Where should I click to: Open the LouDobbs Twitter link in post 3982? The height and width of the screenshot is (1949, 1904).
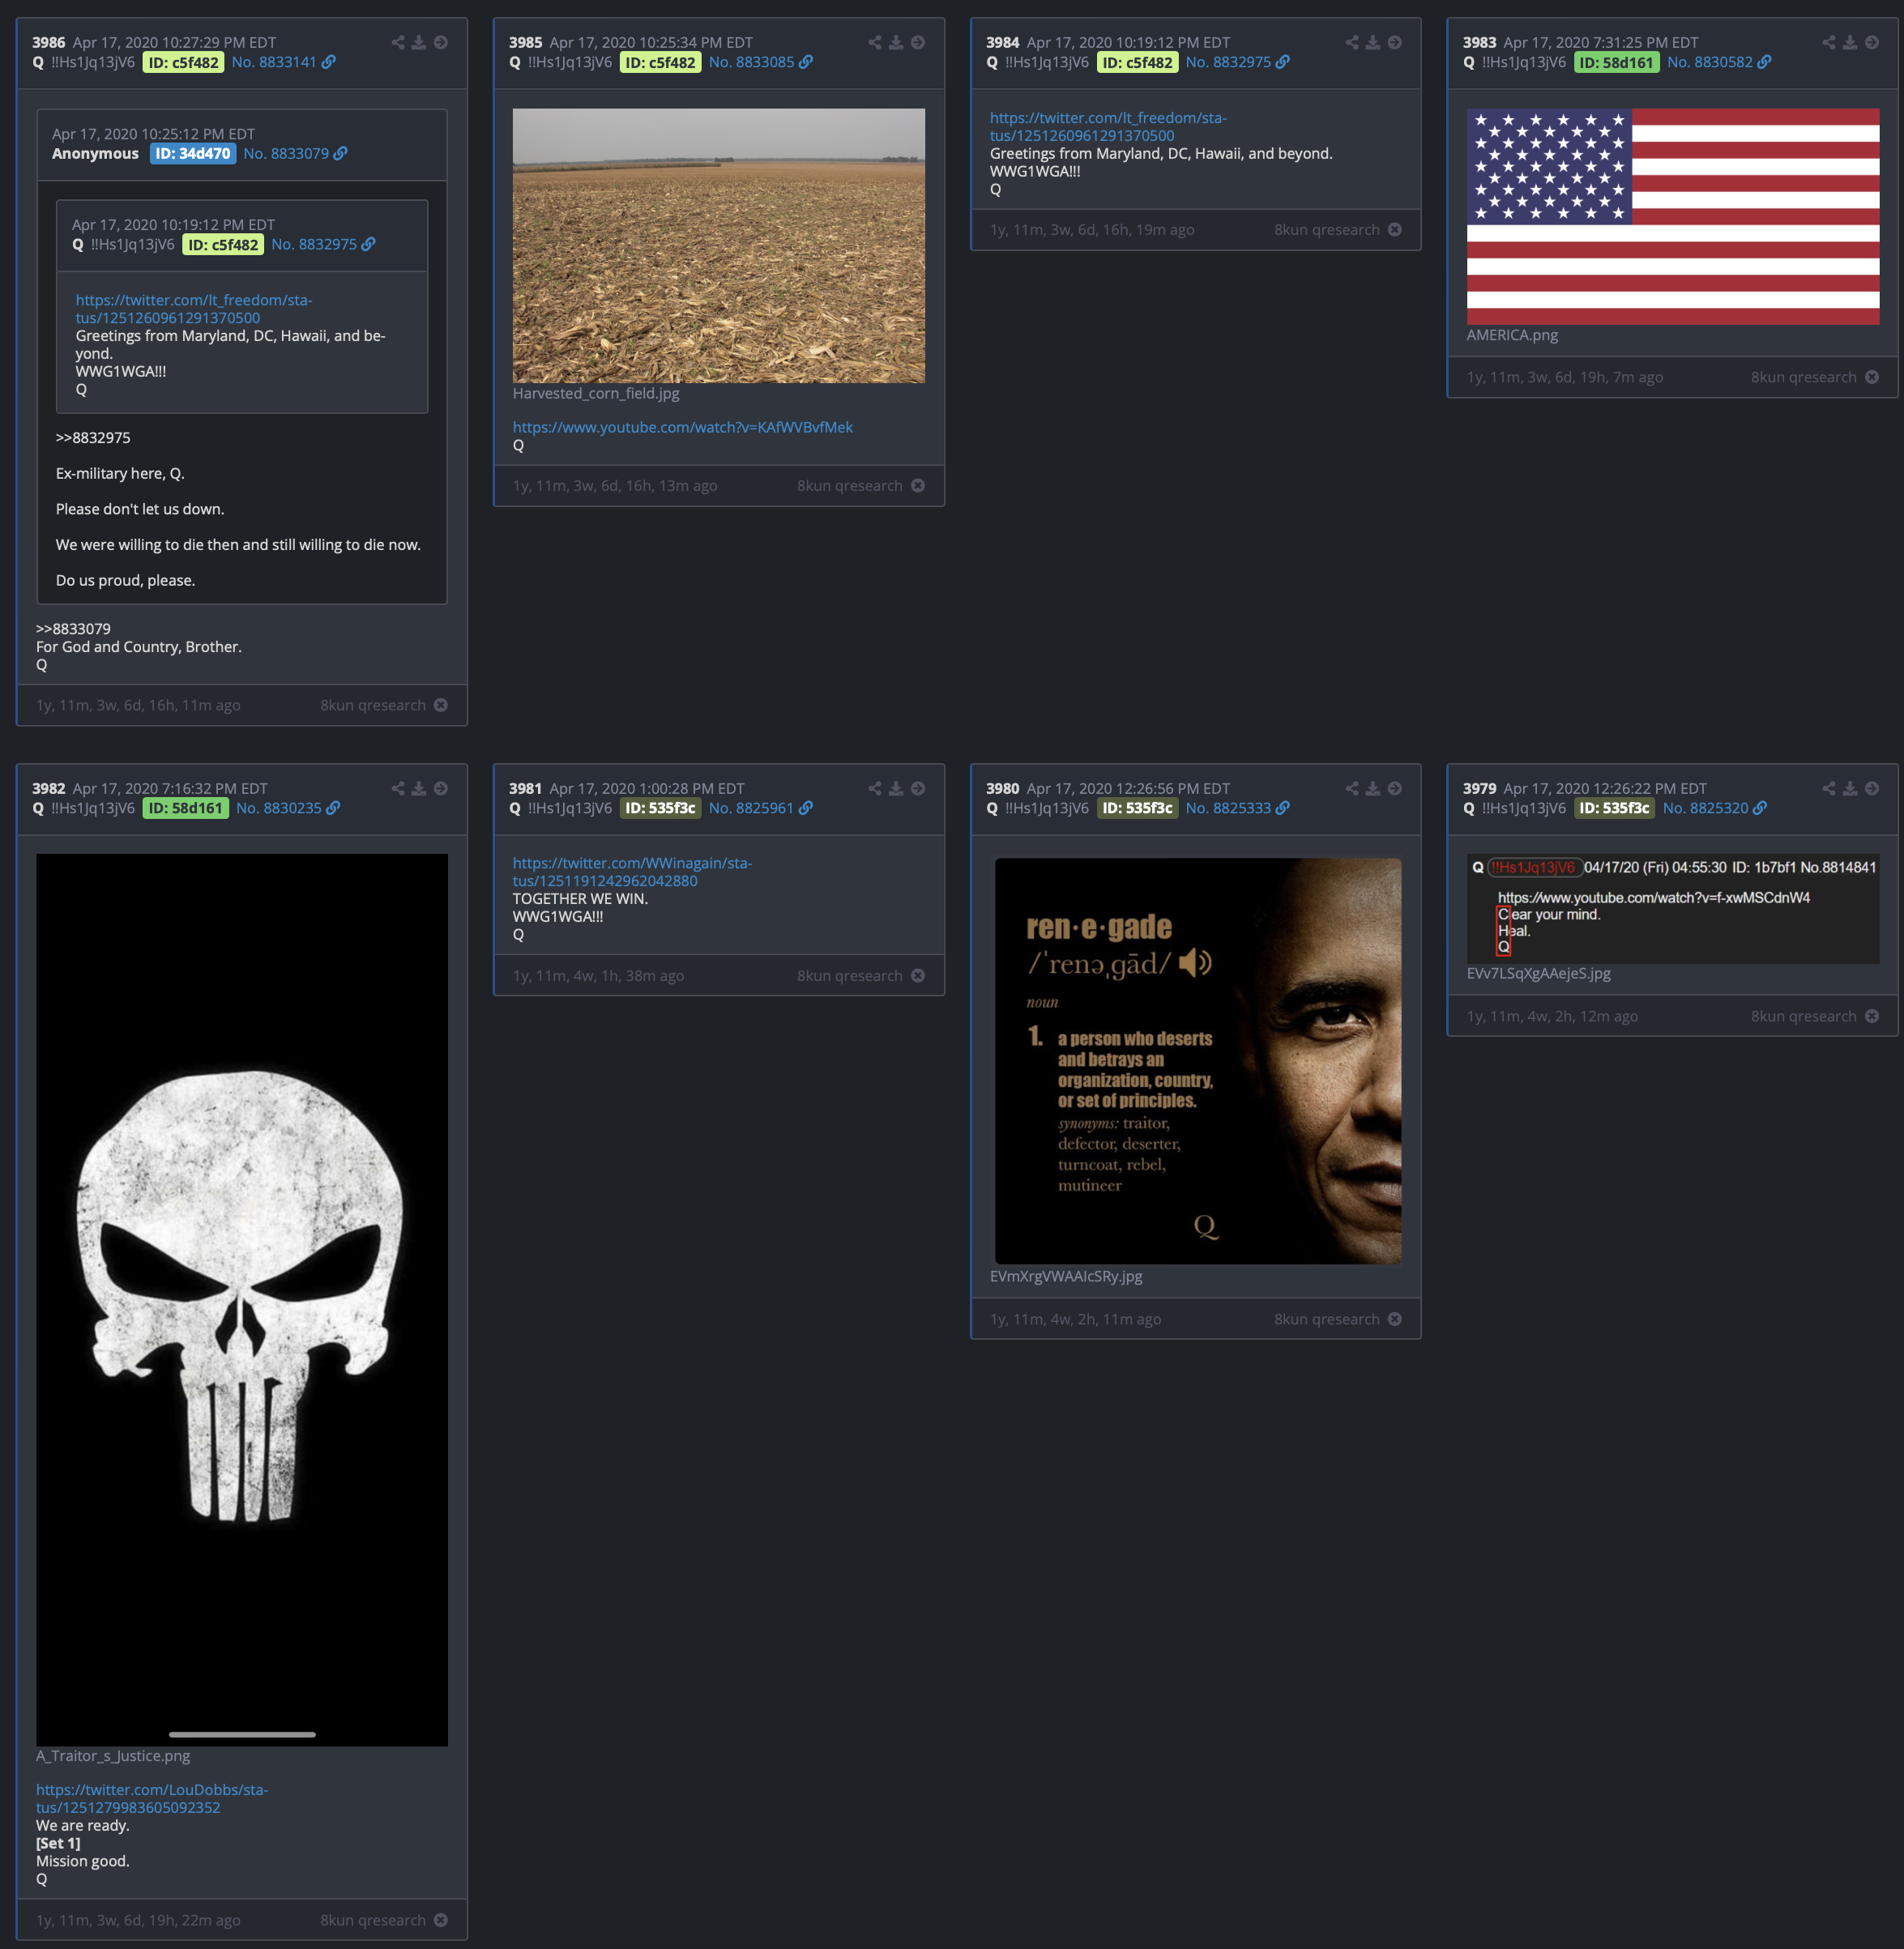152,1798
